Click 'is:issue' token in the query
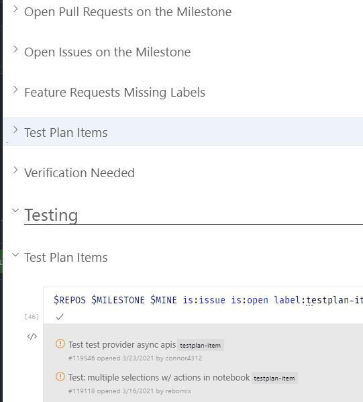Image resolution: width=363 pixels, height=402 pixels. (x=204, y=300)
